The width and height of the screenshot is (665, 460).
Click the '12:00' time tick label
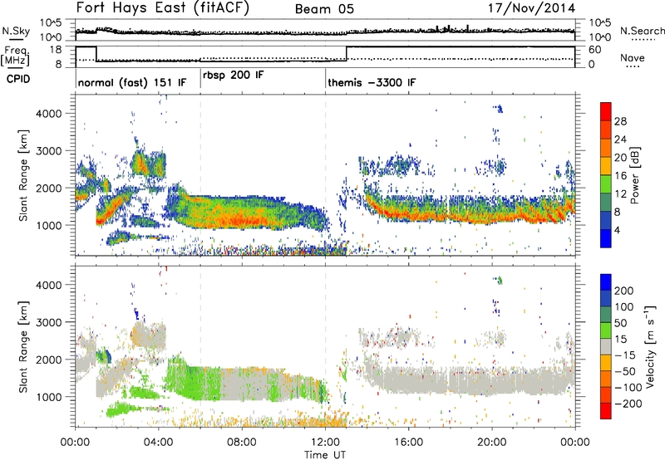(325, 443)
